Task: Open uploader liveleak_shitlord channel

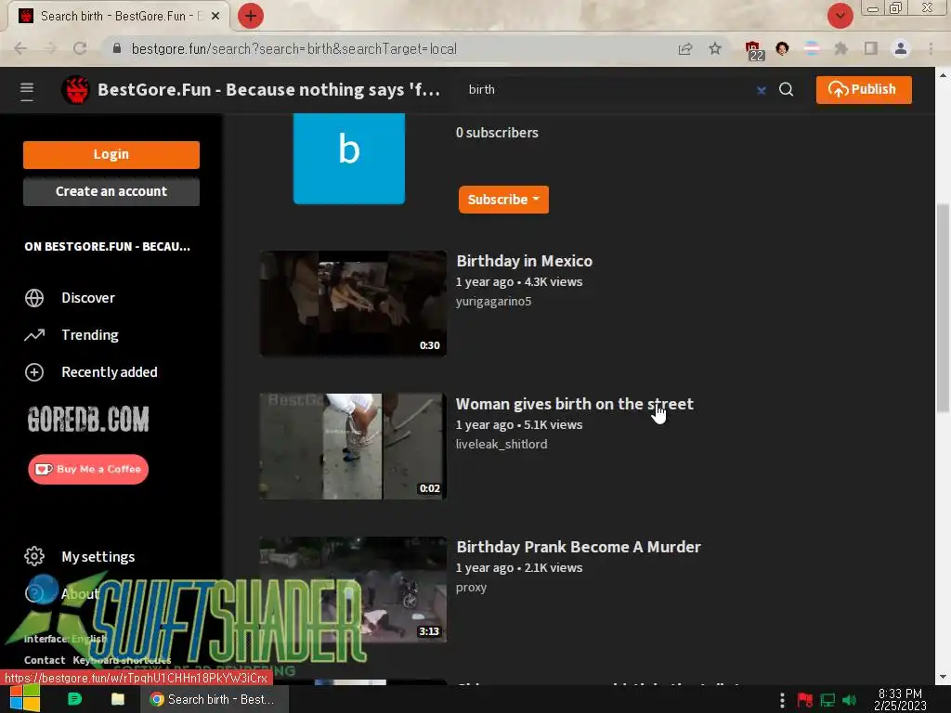Action: (501, 445)
